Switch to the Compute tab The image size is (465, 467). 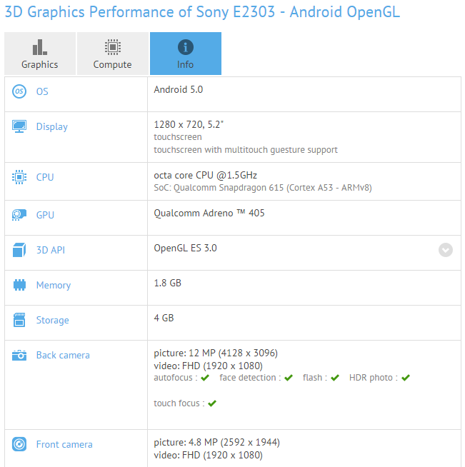coord(113,54)
